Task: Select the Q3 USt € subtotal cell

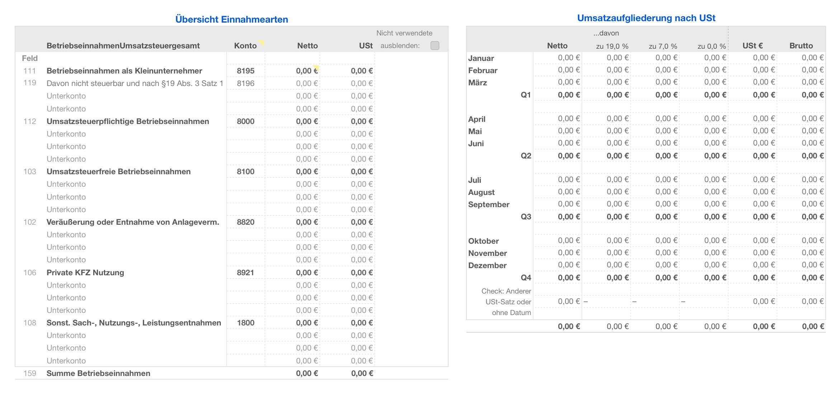Action: [x=763, y=216]
